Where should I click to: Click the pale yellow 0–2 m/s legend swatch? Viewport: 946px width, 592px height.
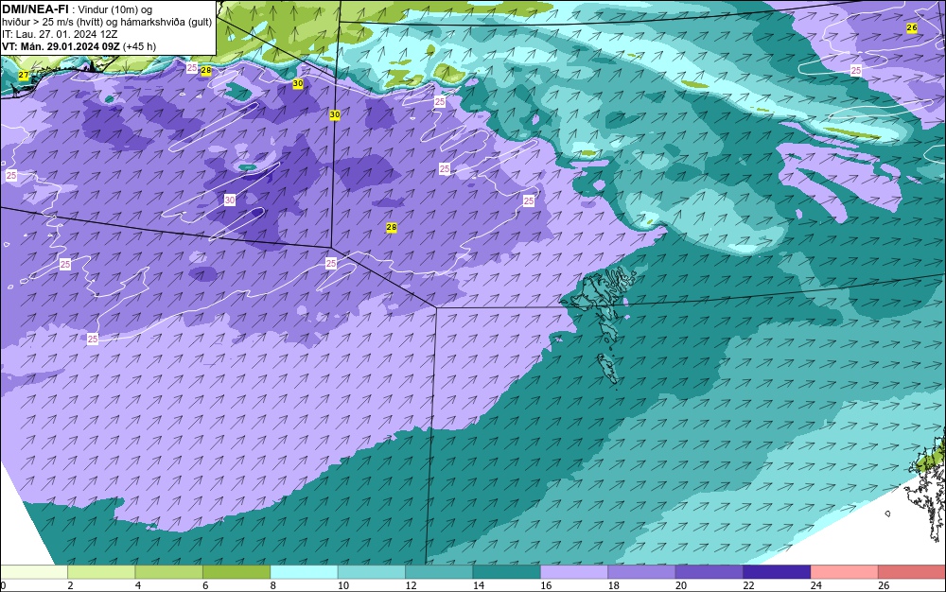tap(34, 572)
